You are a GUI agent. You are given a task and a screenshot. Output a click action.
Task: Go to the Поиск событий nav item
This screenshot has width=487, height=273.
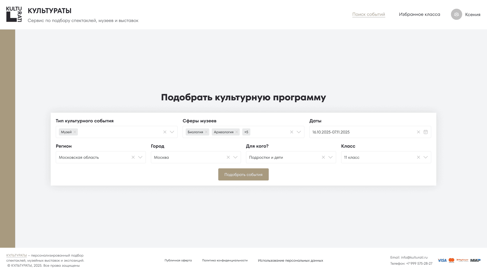click(x=369, y=14)
